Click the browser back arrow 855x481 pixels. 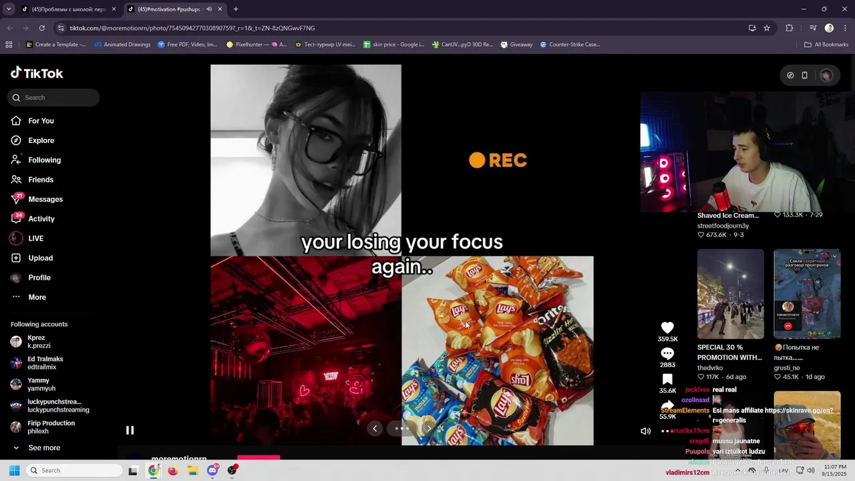click(10, 28)
